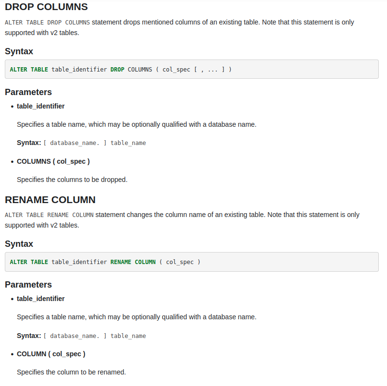Screen dimensions: 387x386
Task: Click 'Specifies the columns to be dropped.'
Action: coord(72,180)
